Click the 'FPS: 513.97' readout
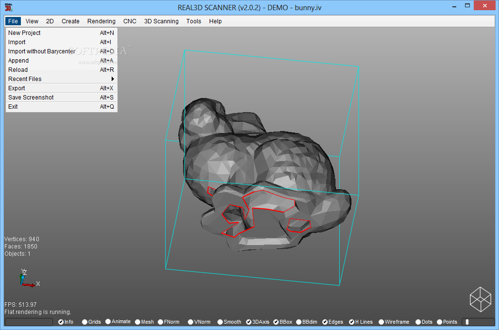The width and height of the screenshot is (499, 330). coord(20,305)
